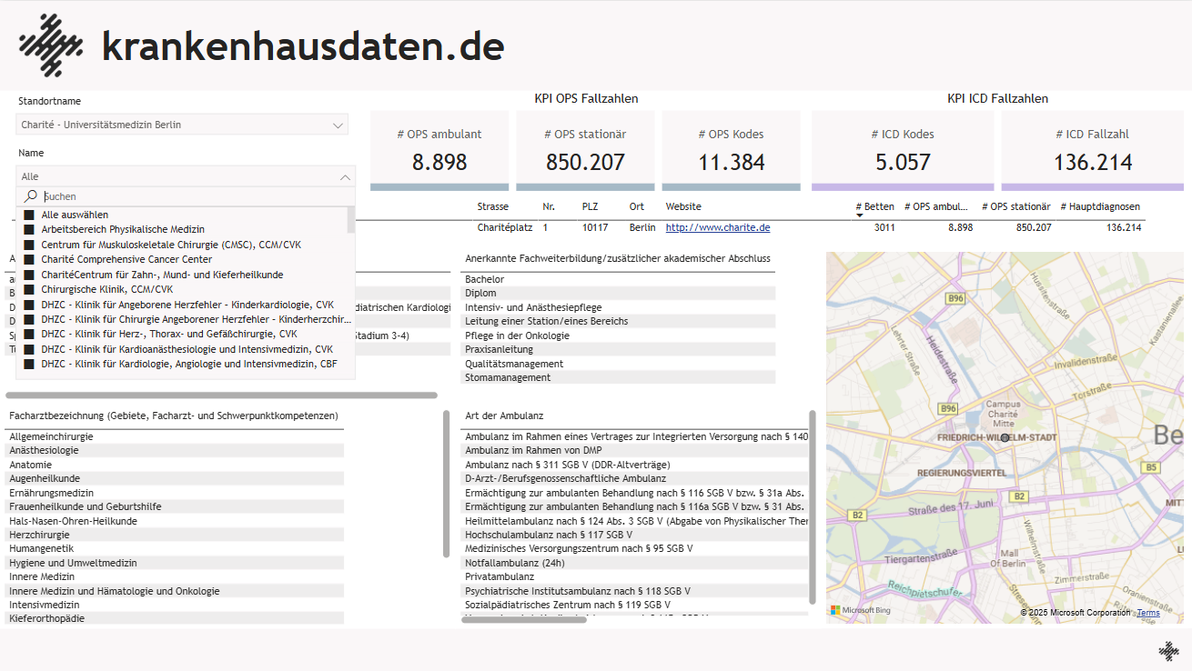Click 'Anerkannte Fachweiterbildung/zusätzlicher akademischer Abschluss' header
This screenshot has width=1192, height=671.
tap(618, 259)
